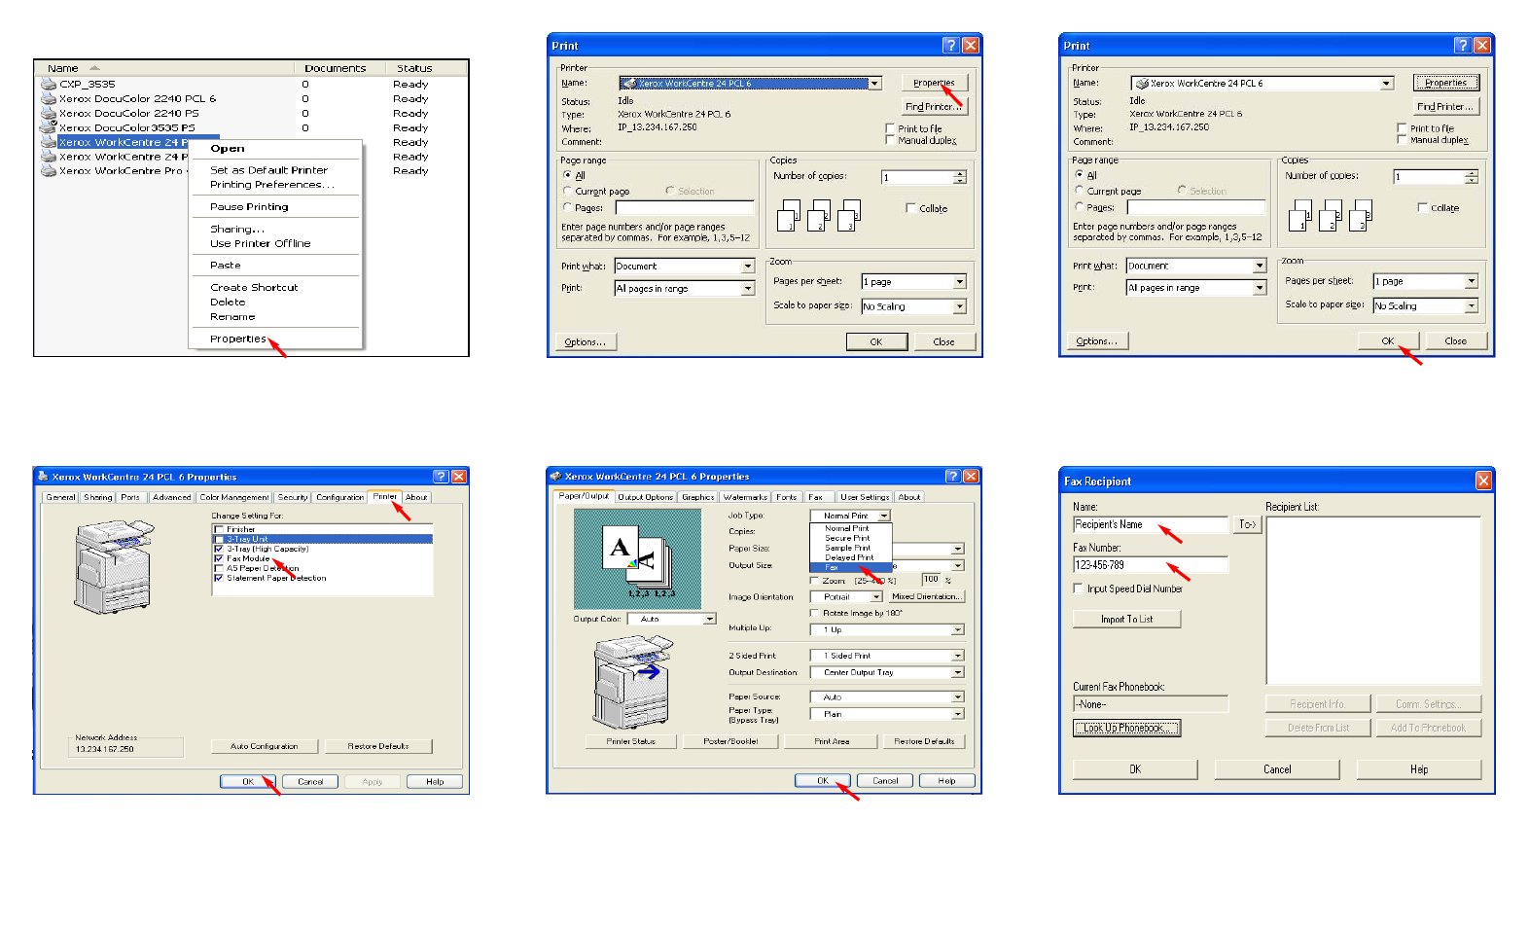Image resolution: width=1529 pixels, height=928 pixels.
Task: Open the Image Orientation Portrait dropdown
Action: [x=876, y=597]
